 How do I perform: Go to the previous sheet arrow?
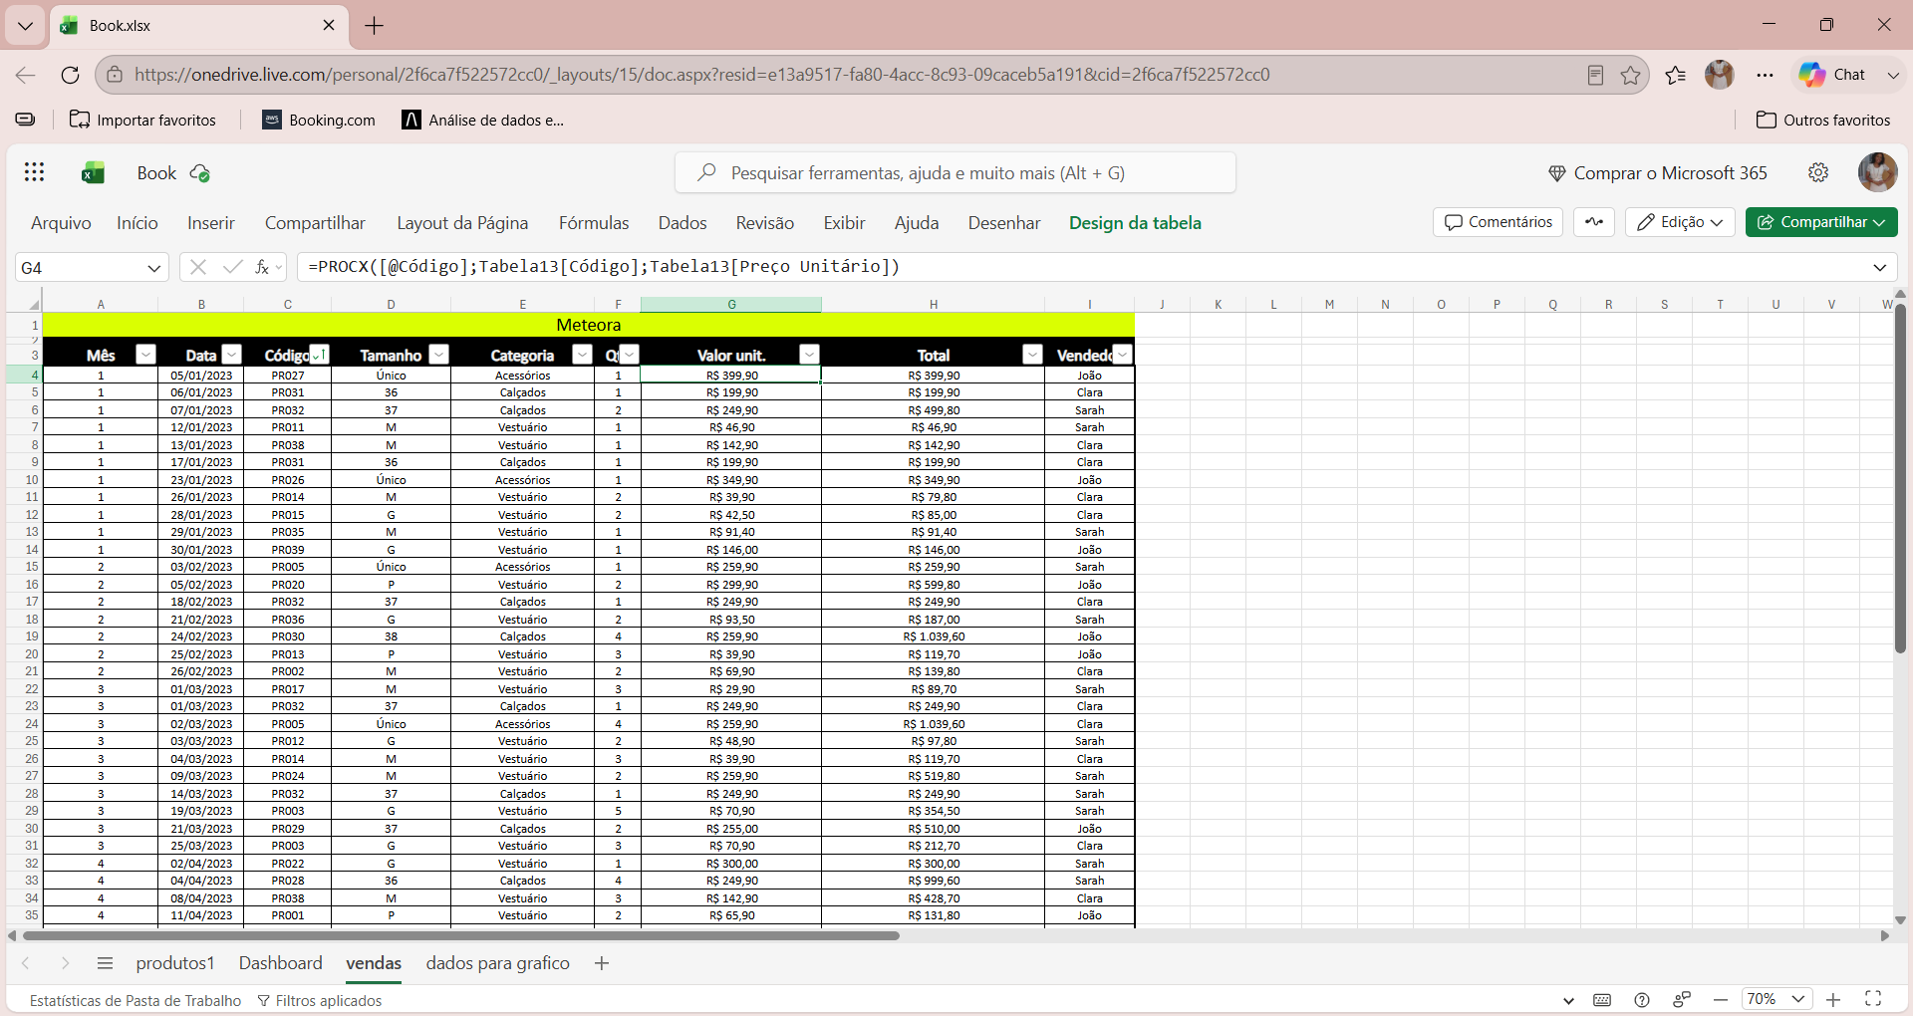[26, 963]
